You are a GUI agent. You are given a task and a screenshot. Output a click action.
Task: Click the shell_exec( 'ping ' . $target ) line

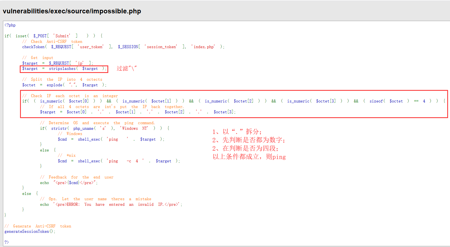(111, 139)
